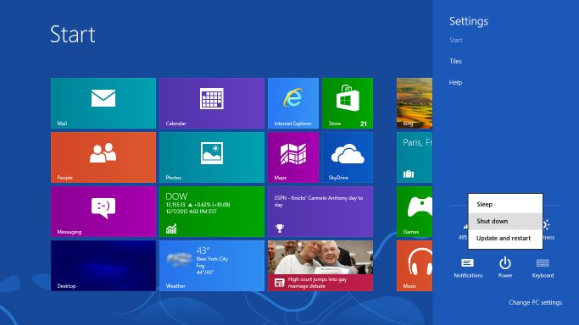This screenshot has width=579, height=325.
Task: Open the Maps tile
Action: click(293, 157)
